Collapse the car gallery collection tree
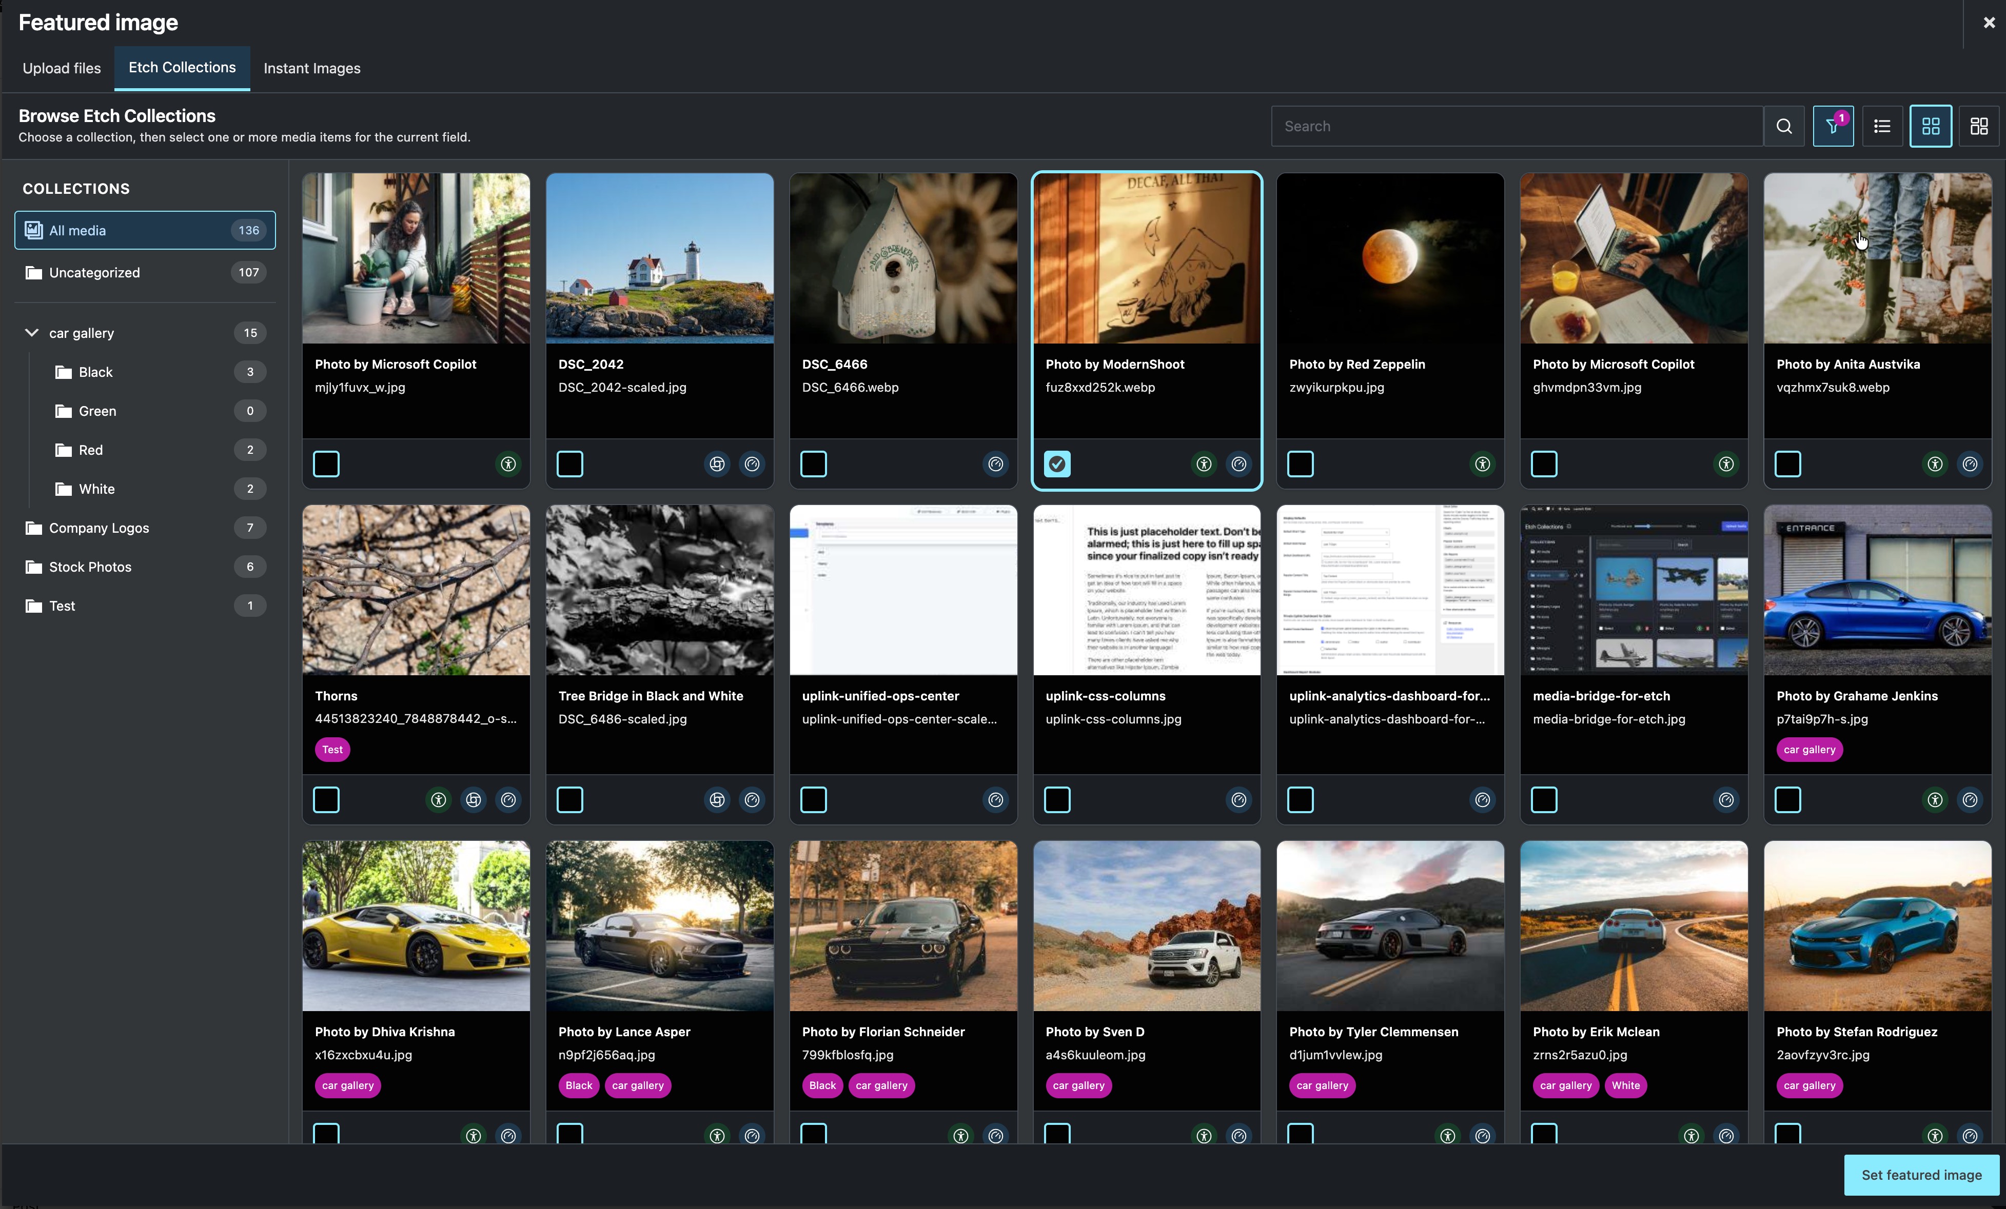Screen dimensions: 2006x1209 tap(32, 333)
